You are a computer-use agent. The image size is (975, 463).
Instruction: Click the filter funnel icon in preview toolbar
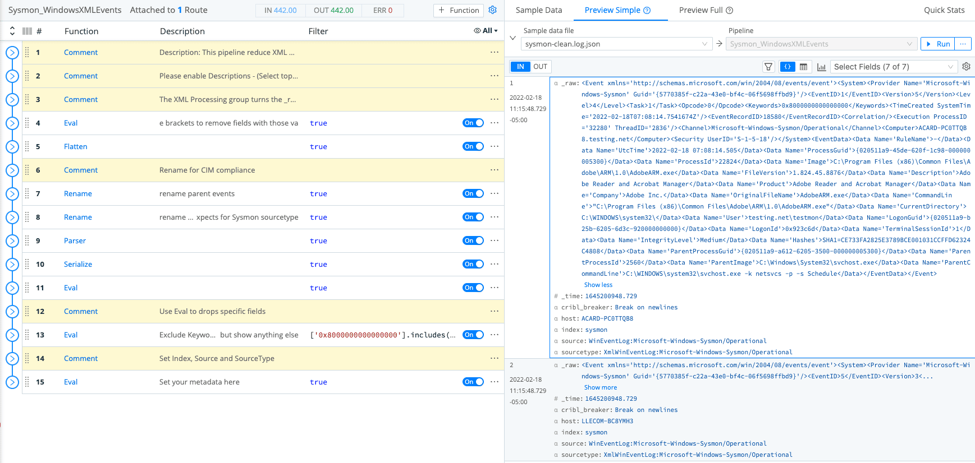click(x=768, y=67)
